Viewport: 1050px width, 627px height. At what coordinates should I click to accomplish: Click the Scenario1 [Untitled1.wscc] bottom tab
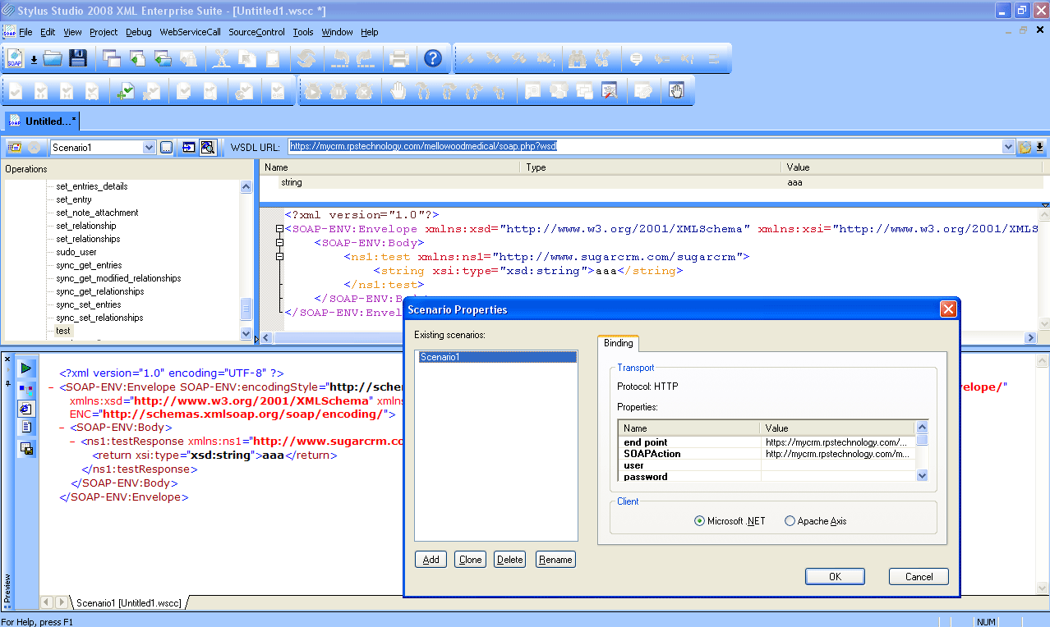(x=128, y=603)
